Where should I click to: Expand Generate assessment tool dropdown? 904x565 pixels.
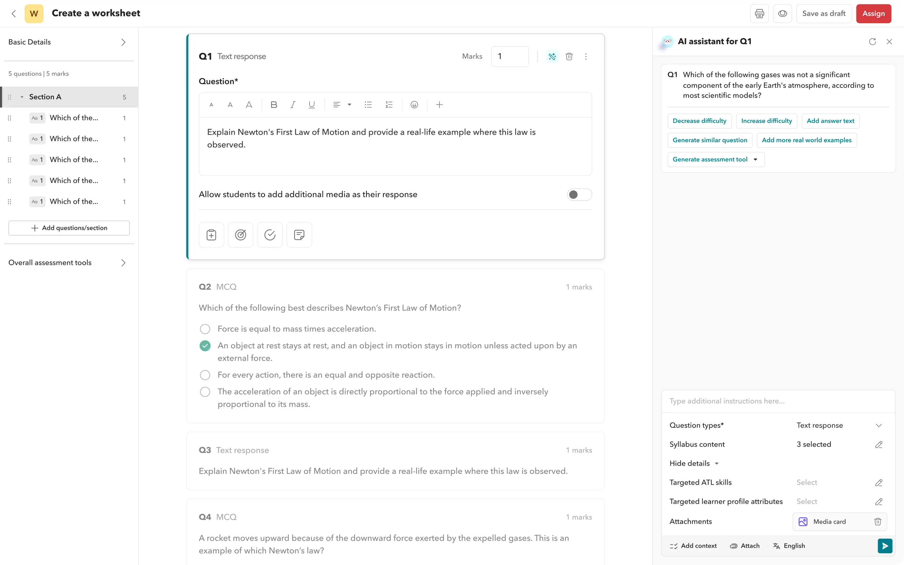tap(755, 159)
